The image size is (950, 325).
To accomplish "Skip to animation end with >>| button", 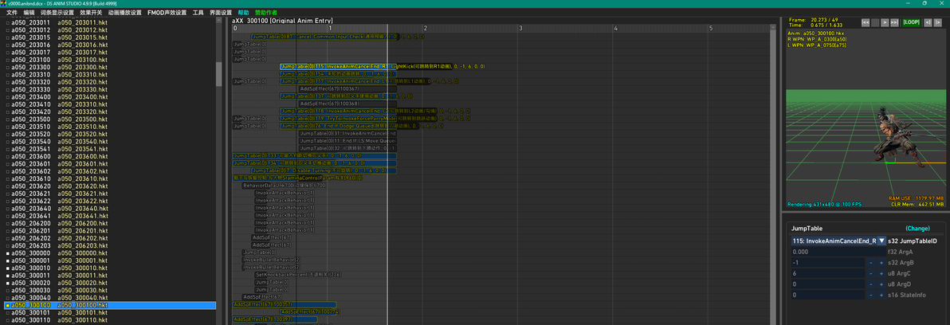I will click(894, 22).
